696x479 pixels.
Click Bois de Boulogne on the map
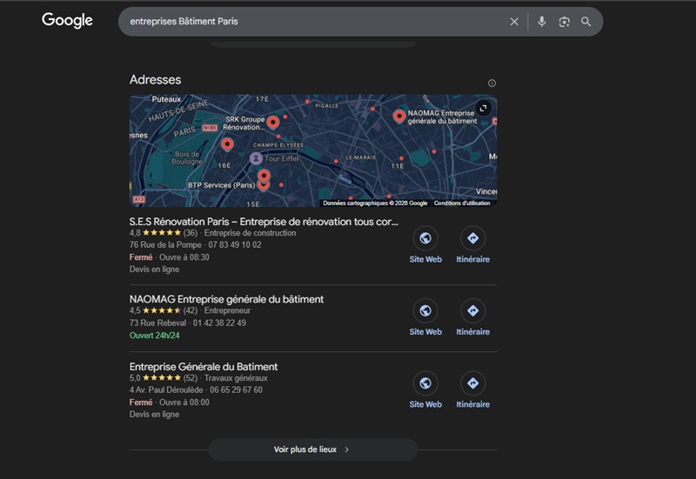(187, 158)
